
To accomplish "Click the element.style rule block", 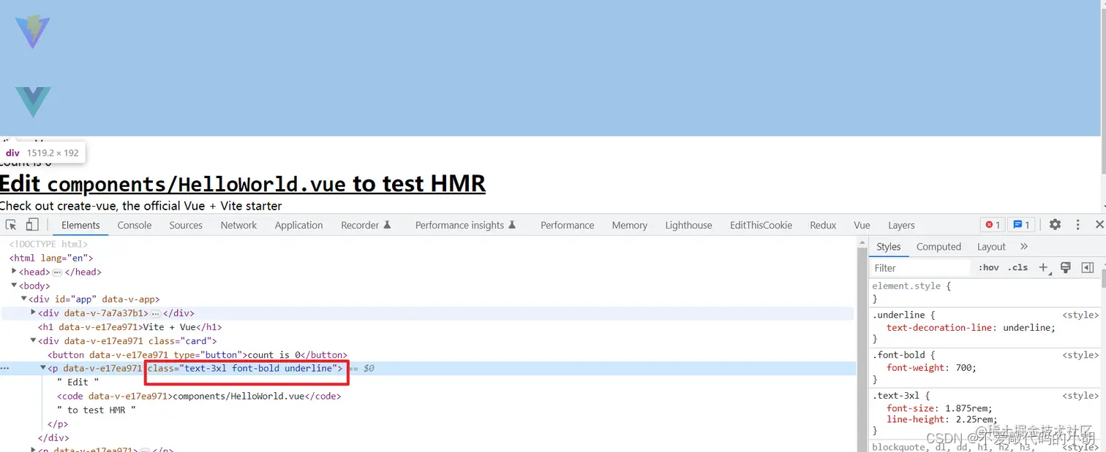I will point(985,292).
